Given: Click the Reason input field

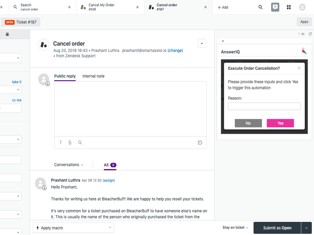Looking at the screenshot, I should 264,106.
